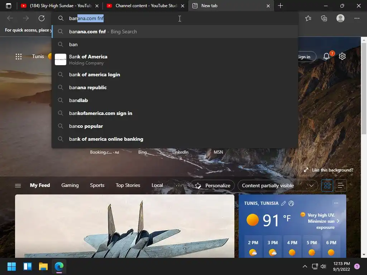Screen dimensions: 367x275
Task: Open the volume speaker tray icon
Action: (x=323, y=266)
